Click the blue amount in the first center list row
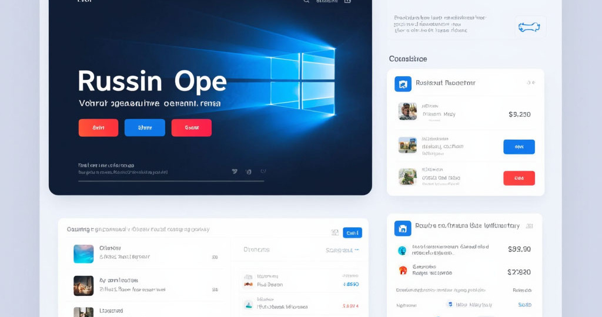Image resolution: width=602 pixels, height=317 pixels. point(351,284)
